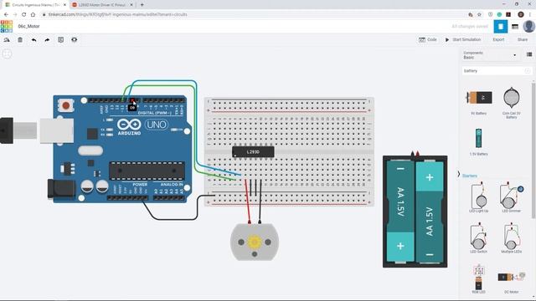Open the Chrome three-dot menu

click(530, 15)
